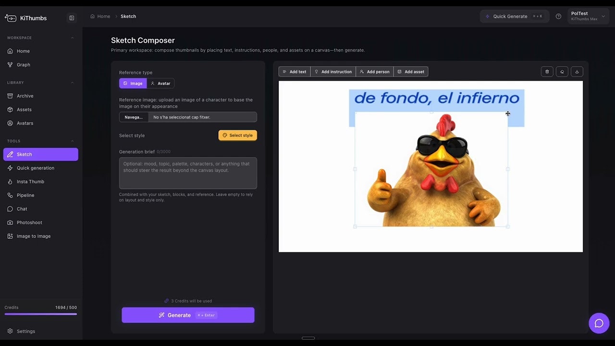615x346 pixels.
Task: Expand the PolTest account dropdown
Action: point(588,16)
